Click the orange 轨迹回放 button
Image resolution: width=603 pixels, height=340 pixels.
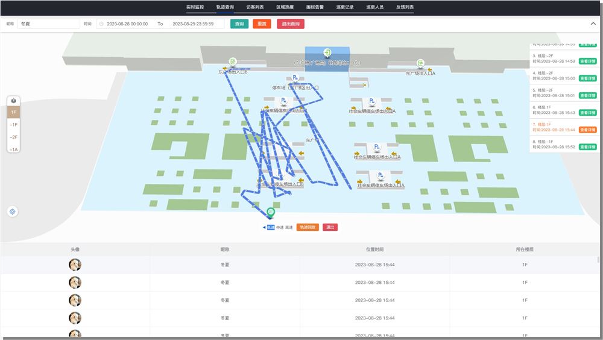308,227
